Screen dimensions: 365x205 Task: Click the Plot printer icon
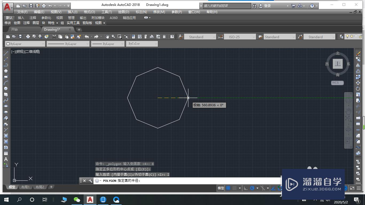(28, 37)
